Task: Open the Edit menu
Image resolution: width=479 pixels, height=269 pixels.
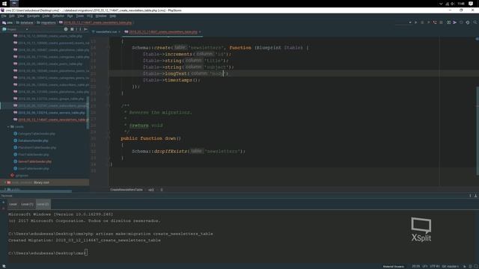Action: point(12,16)
